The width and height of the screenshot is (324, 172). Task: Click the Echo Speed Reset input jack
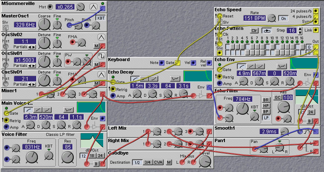point(219,16)
